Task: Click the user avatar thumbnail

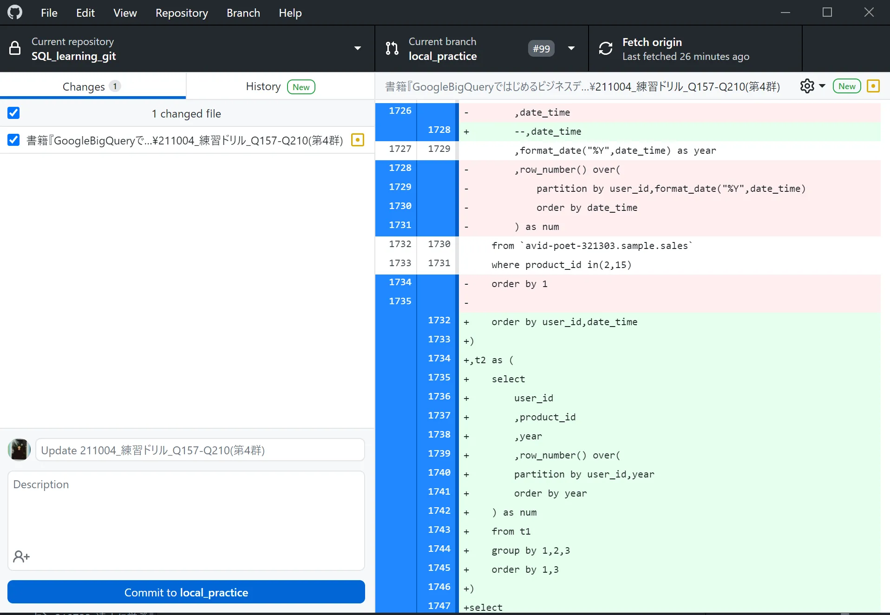Action: click(19, 450)
